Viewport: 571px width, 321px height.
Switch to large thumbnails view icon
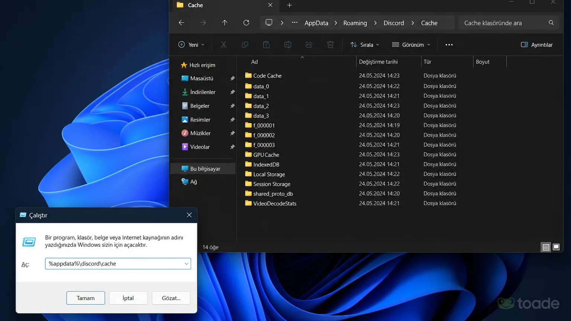coord(556,247)
